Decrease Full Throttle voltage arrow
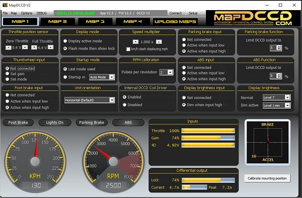The width and height of the screenshot is (302, 198). tap(34, 47)
